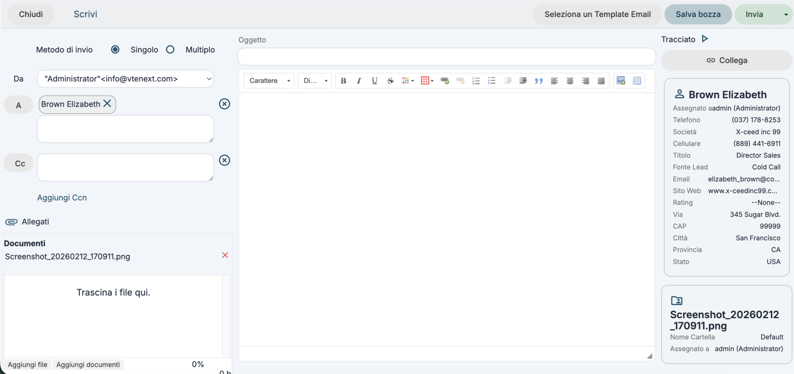Click the Telefono value (037) 178-8253
This screenshot has height=374, width=794.
coord(756,120)
